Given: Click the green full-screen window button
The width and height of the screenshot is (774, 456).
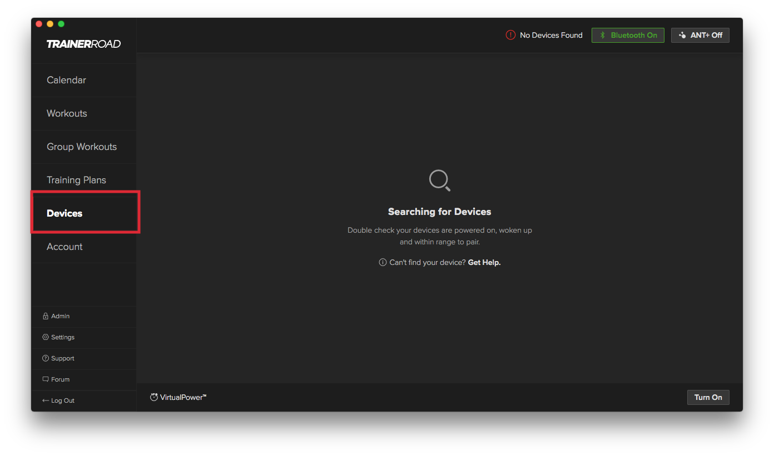Looking at the screenshot, I should click(x=61, y=24).
